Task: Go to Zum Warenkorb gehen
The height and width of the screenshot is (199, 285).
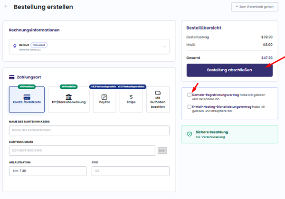Action: [x=255, y=7]
